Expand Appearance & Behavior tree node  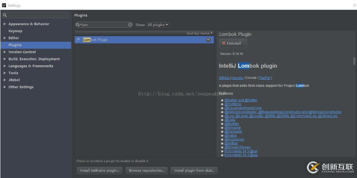tap(5, 24)
